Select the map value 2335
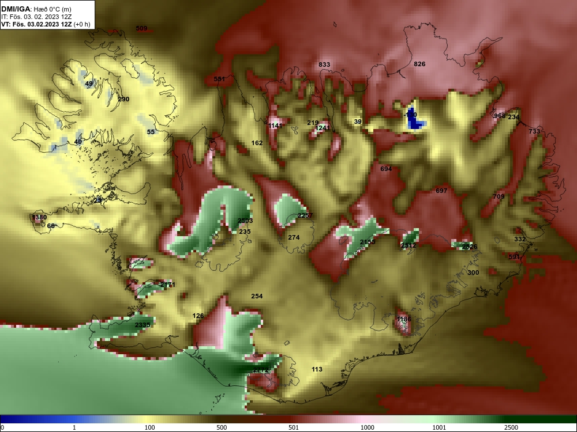 point(143,325)
